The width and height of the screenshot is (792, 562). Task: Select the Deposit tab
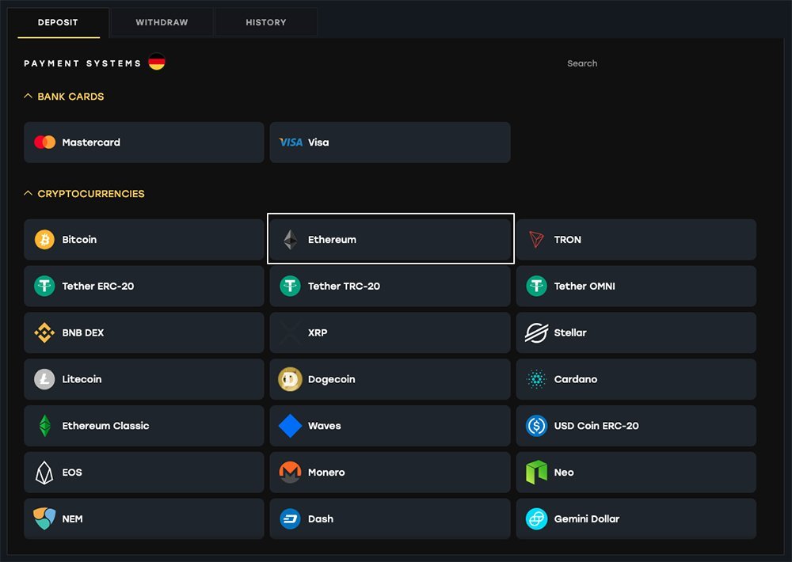[x=58, y=22]
